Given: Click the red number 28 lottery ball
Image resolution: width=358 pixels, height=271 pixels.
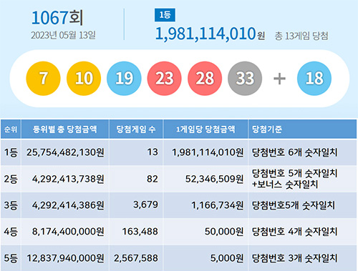Looking at the screenshot, I should 205,79.
